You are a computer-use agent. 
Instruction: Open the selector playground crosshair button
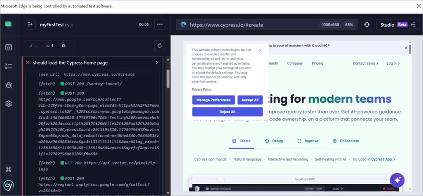click(367, 24)
